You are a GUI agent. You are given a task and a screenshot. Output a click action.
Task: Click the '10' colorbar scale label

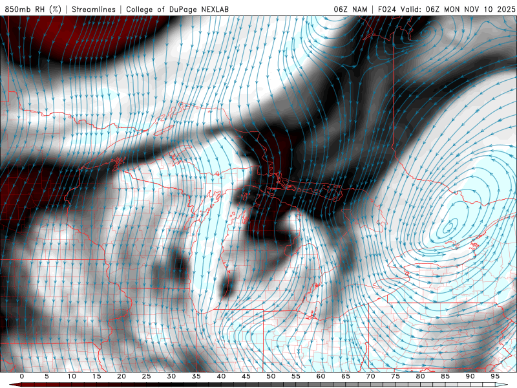pos(72,376)
